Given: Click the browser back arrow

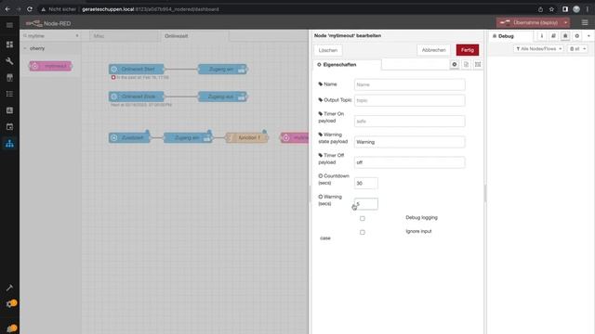Looking at the screenshot, I should tap(7, 9).
